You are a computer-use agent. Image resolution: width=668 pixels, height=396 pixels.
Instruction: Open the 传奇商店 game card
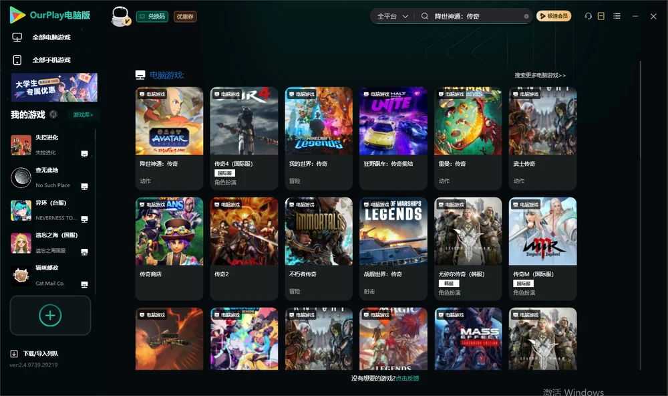click(x=169, y=249)
